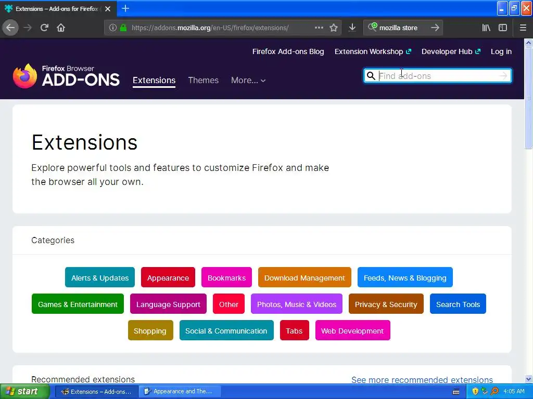Open a new tab with plus button
The image size is (533, 399).
(125, 8)
